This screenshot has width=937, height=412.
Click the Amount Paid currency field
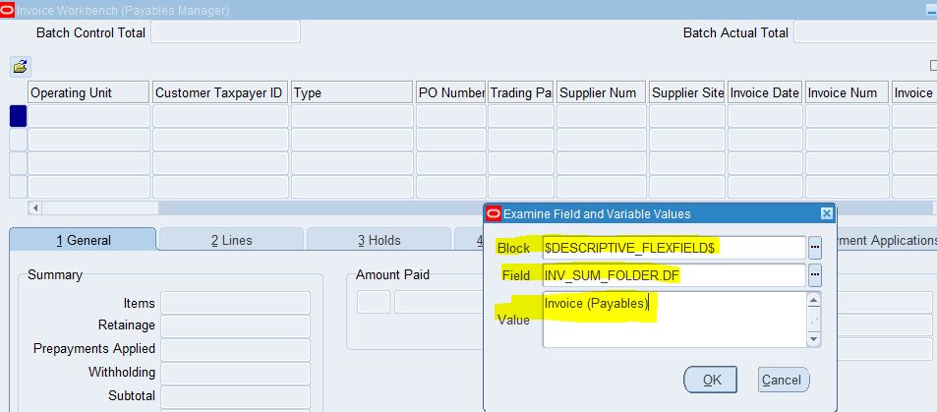374,302
